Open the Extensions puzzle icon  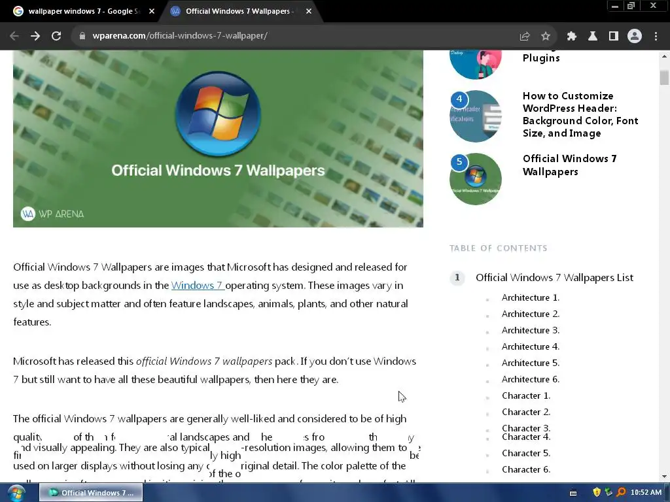click(x=571, y=37)
